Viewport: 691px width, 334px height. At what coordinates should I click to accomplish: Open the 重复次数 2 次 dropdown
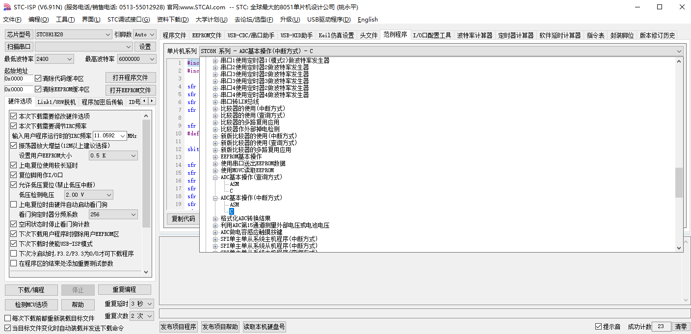[142, 316]
